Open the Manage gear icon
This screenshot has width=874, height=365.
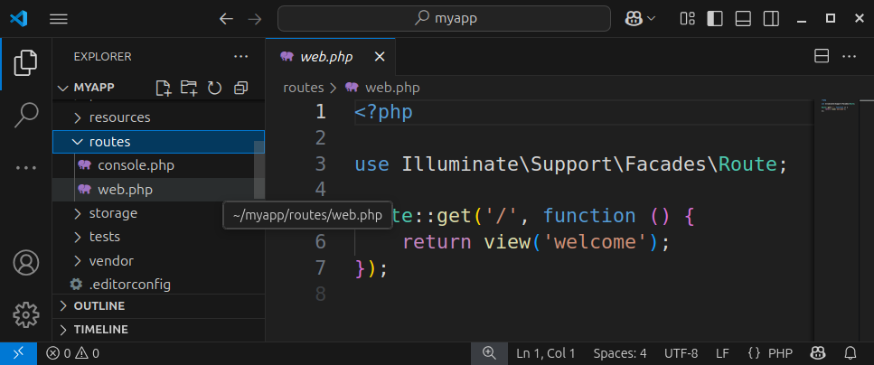[x=25, y=314]
